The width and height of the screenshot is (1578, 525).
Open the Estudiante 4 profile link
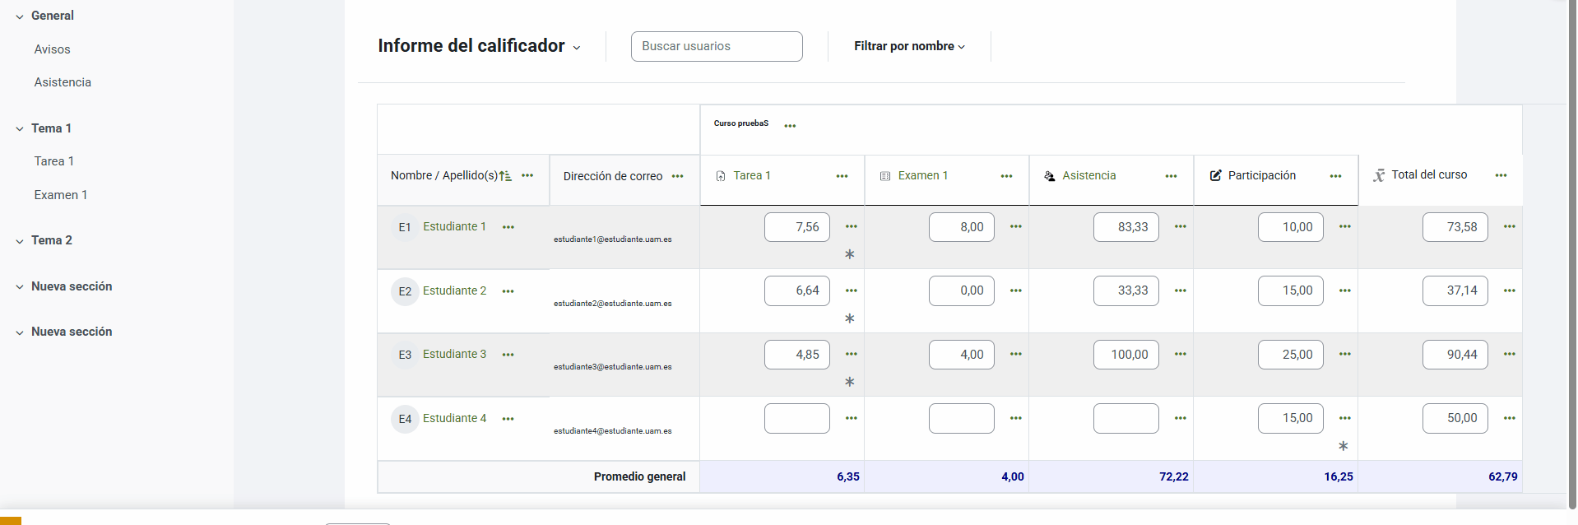pyautogui.click(x=454, y=418)
